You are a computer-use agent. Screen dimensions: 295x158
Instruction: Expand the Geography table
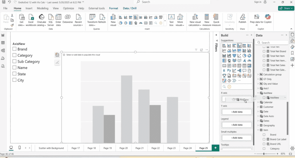258,125
